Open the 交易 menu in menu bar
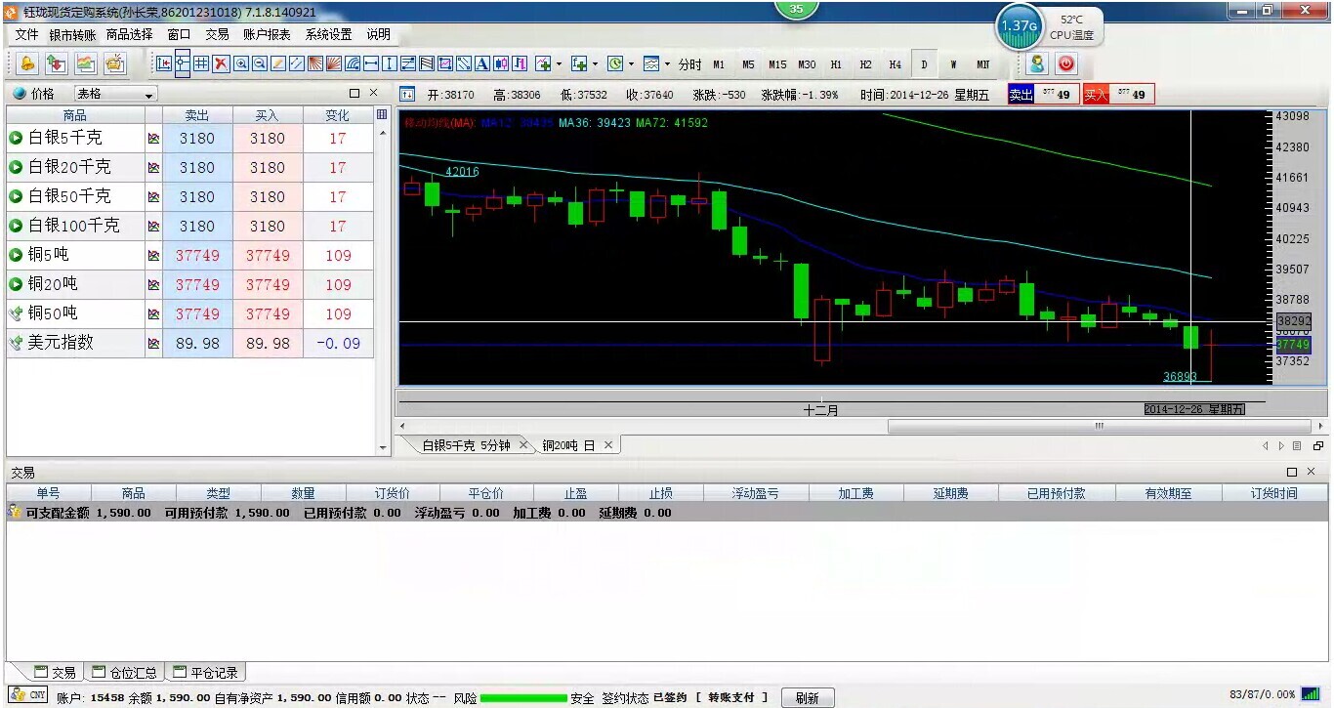1334x708 pixels. click(217, 34)
